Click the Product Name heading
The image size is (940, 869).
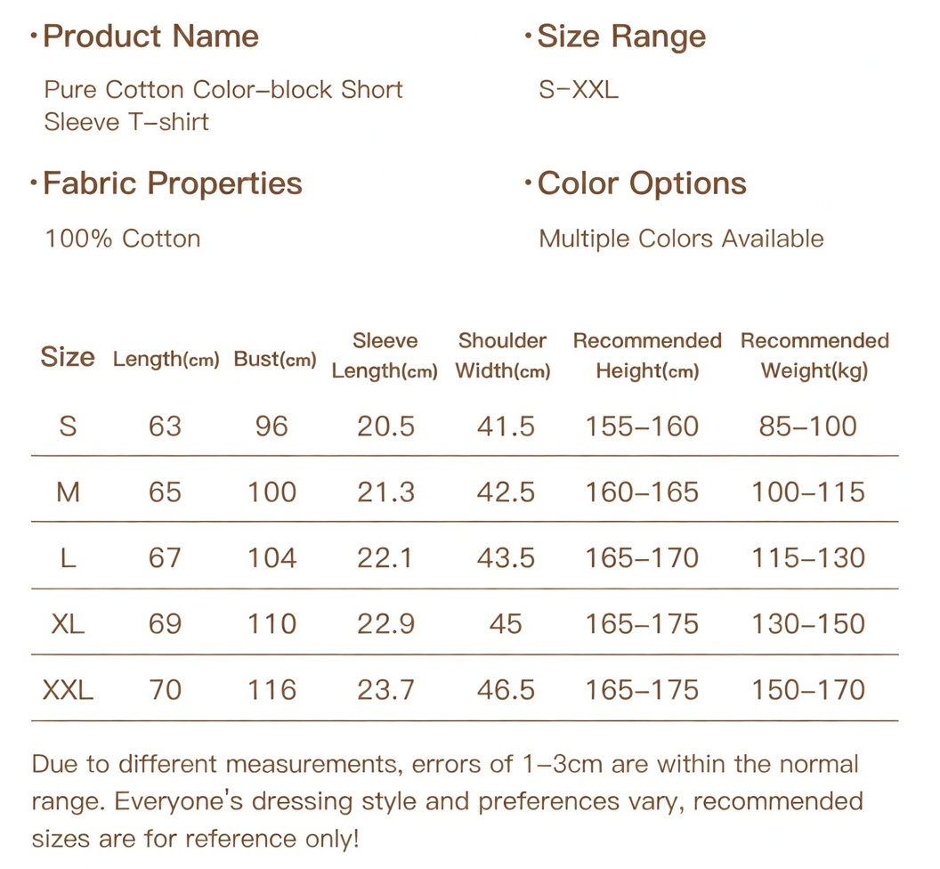tap(150, 37)
